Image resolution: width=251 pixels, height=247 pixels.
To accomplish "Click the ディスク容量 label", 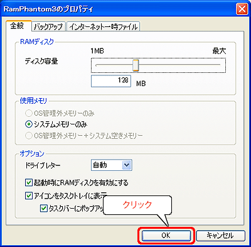I will click(x=41, y=62).
